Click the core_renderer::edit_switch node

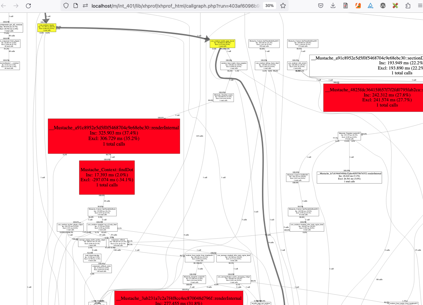coord(298,66)
